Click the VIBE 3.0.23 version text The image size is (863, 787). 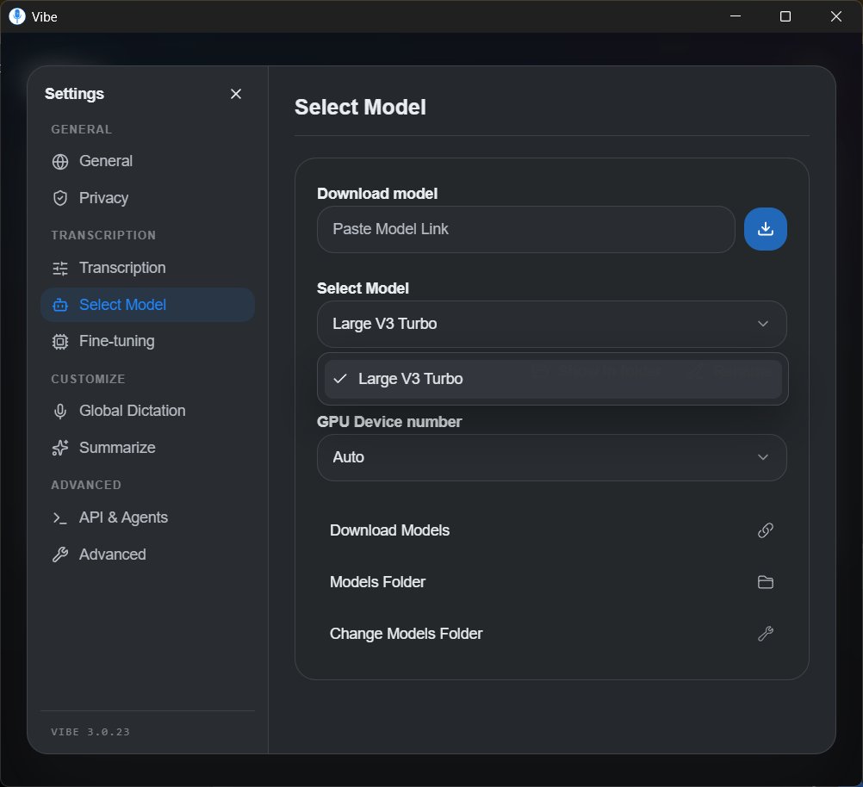tap(90, 732)
